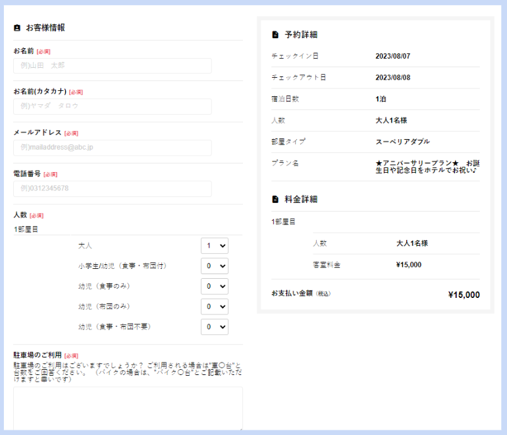Click the document icon beside 料金詳細
Viewport: 507px width, 435px height.
275,199
